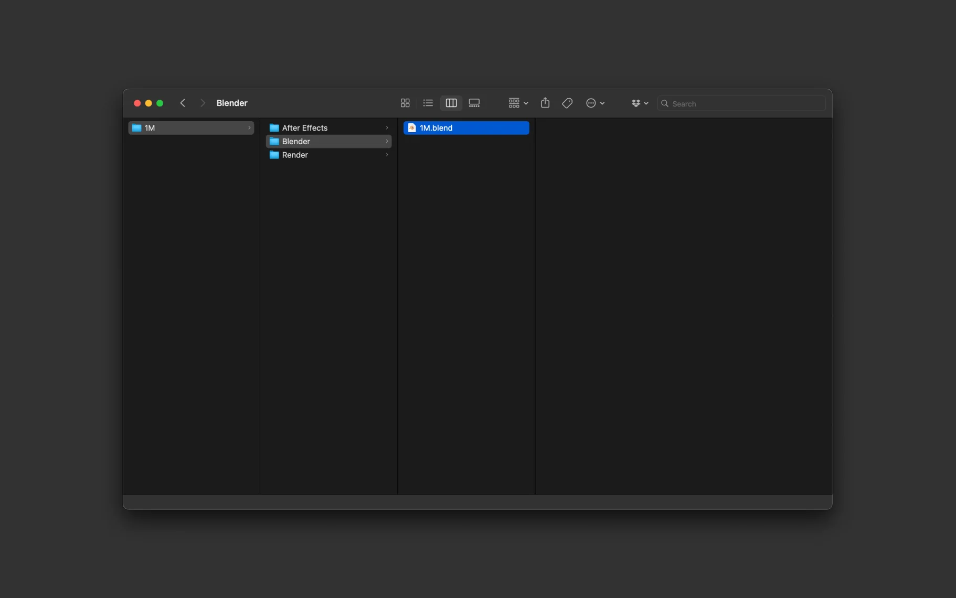This screenshot has height=598, width=956.
Task: Click the 1M.blend file icon
Action: (412, 127)
